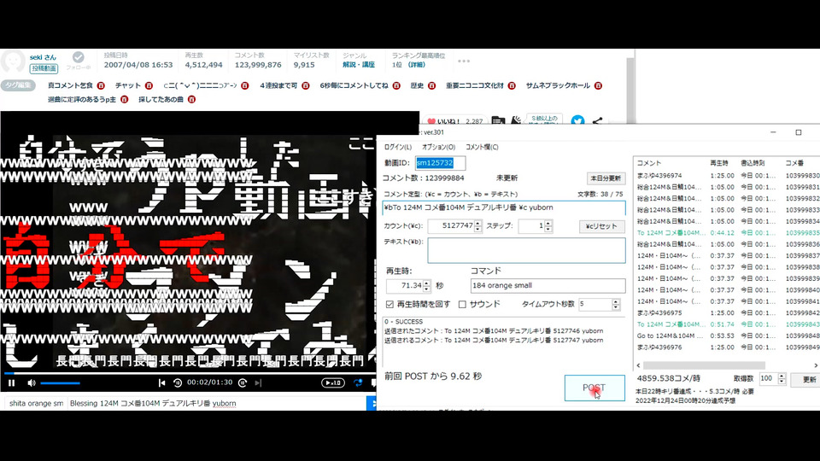
Task: Open dictionary icon for 4連投まで可 tag
Action: pyautogui.click(x=306, y=85)
